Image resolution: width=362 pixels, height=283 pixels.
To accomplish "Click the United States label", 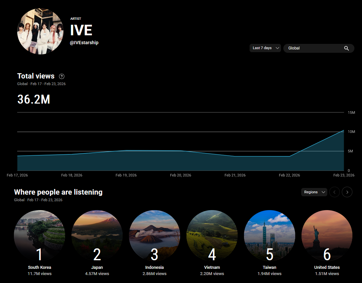I will 327,267.
